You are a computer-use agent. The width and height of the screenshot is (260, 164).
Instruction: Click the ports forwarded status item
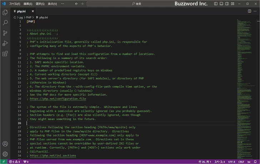(26, 162)
